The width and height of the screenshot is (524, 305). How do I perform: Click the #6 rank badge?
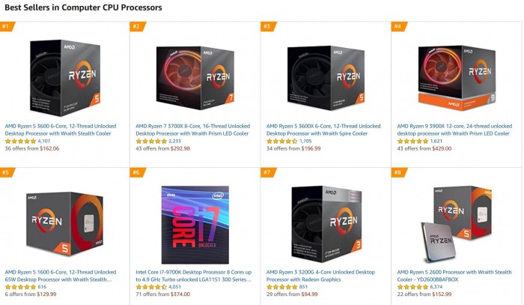[x=137, y=172]
